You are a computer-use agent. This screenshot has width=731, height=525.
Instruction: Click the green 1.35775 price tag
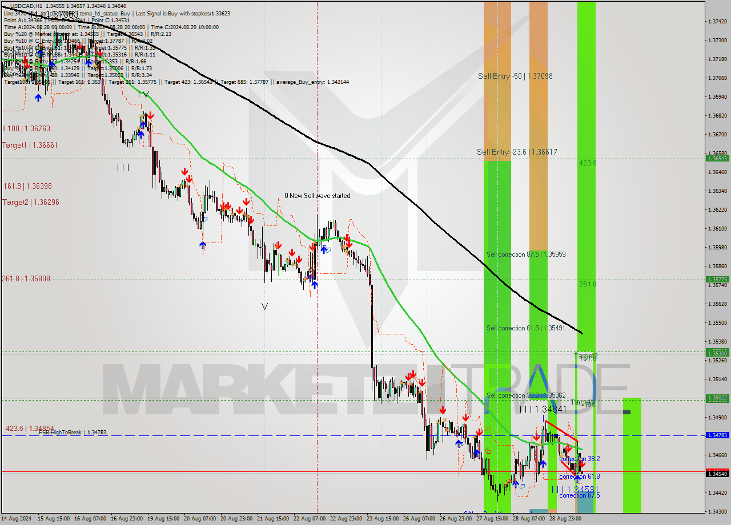[x=717, y=279]
